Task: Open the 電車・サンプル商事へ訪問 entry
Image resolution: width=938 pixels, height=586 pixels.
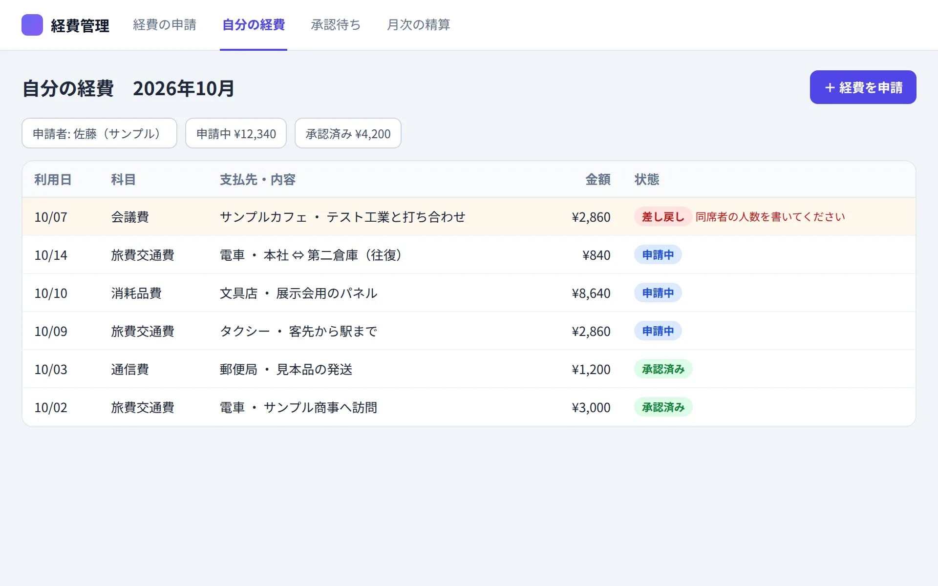Action: tap(298, 407)
